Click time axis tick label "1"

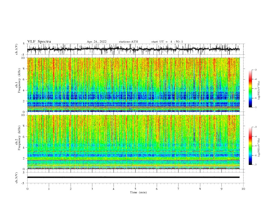tap(49, 189)
